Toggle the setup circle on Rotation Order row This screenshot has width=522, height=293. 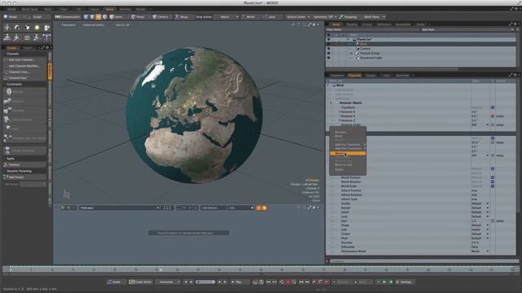click(493, 125)
